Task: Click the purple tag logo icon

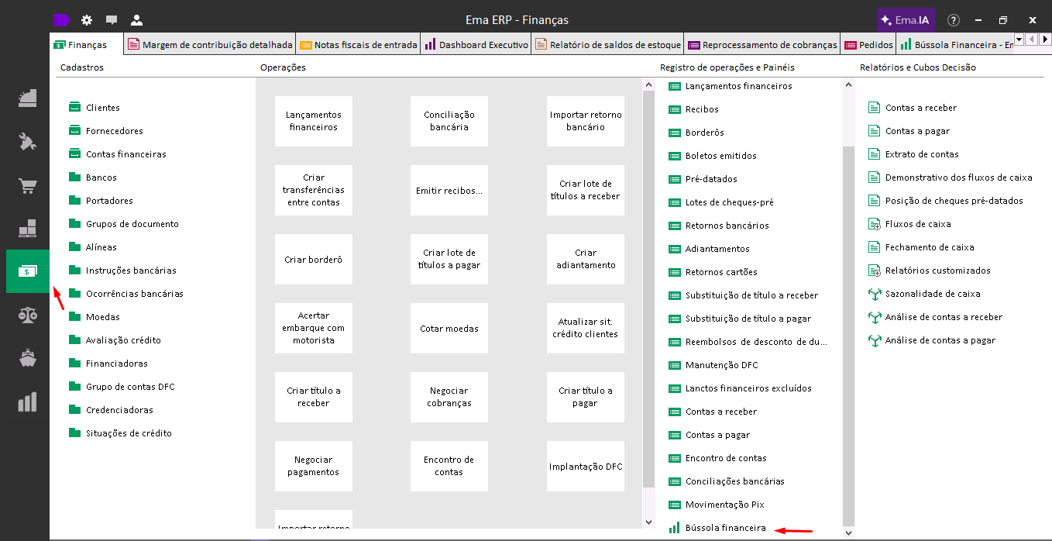Action: (62, 20)
